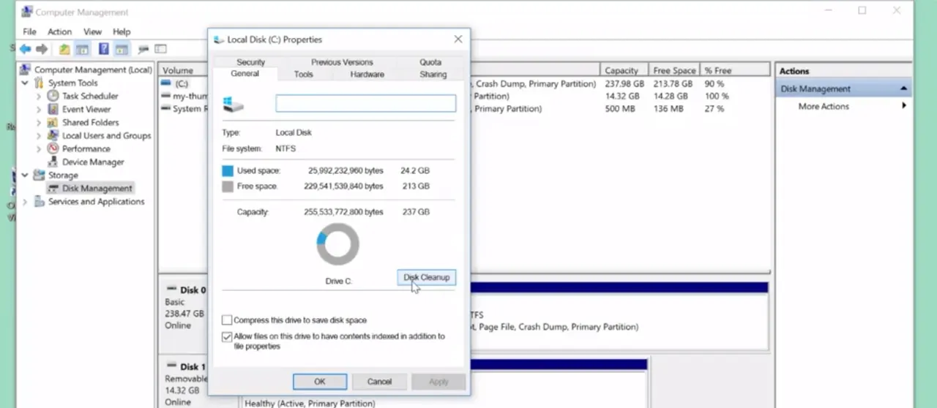Image resolution: width=937 pixels, height=408 pixels.
Task: Click the Storage node icon
Action: click(x=39, y=175)
